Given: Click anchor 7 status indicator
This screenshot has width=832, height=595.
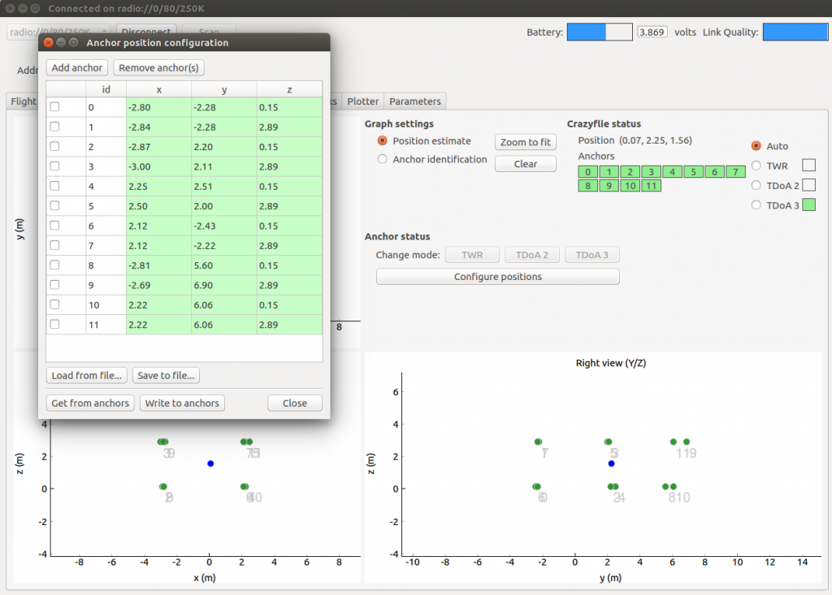Looking at the screenshot, I should click(735, 172).
